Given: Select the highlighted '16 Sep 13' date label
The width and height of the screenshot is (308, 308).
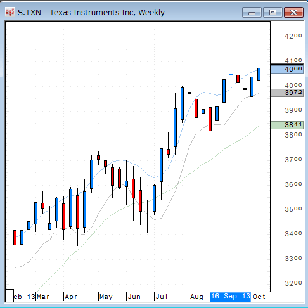Looking at the screenshot, I should tap(230, 297).
